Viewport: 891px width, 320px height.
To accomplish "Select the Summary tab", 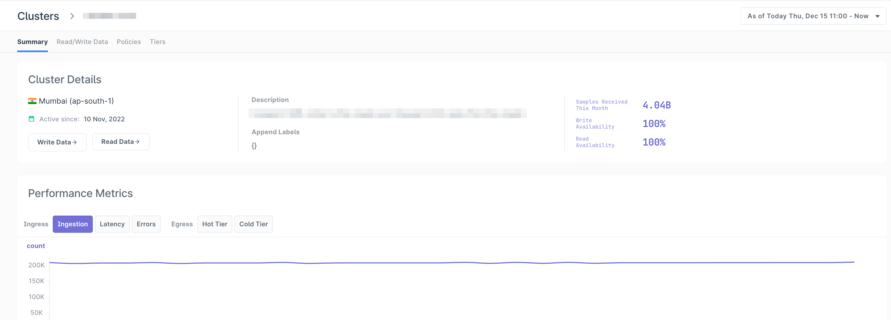I will click(33, 42).
